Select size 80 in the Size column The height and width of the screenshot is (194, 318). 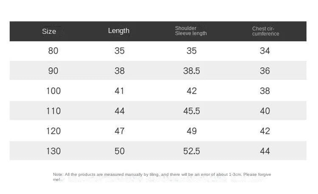pos(53,51)
